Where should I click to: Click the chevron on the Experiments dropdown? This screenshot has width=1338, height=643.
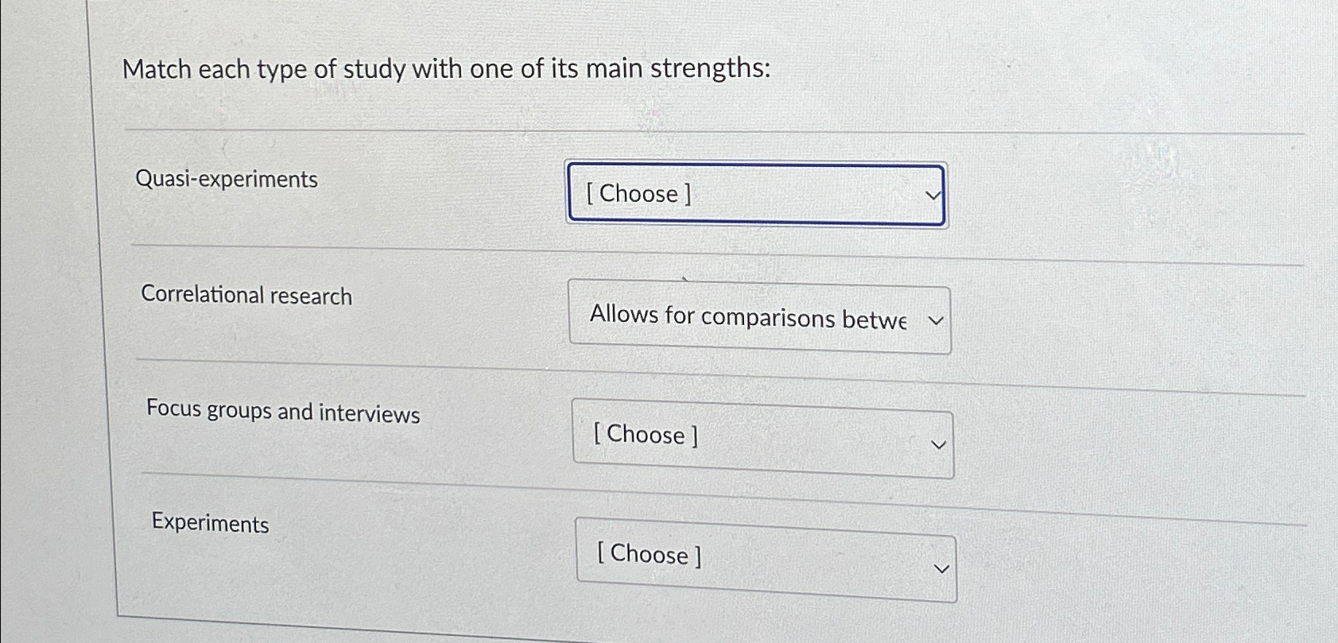941,566
